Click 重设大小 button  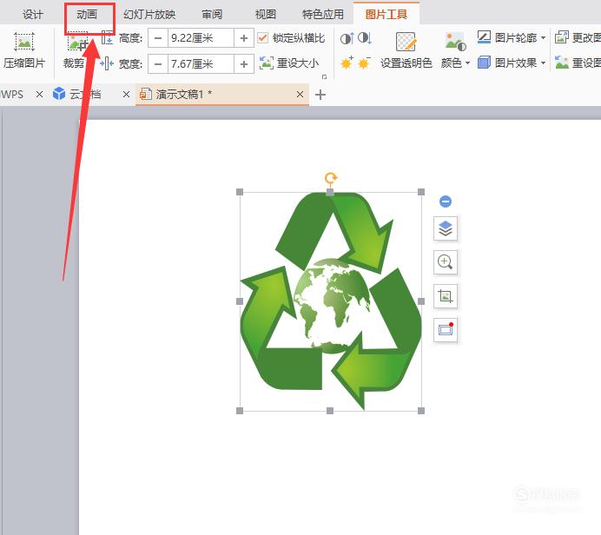(289, 63)
